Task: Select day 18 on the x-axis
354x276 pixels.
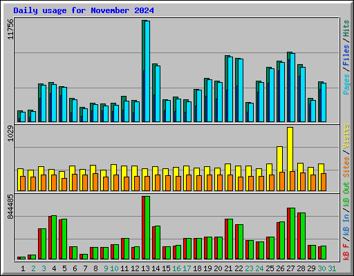Action: 197,268
